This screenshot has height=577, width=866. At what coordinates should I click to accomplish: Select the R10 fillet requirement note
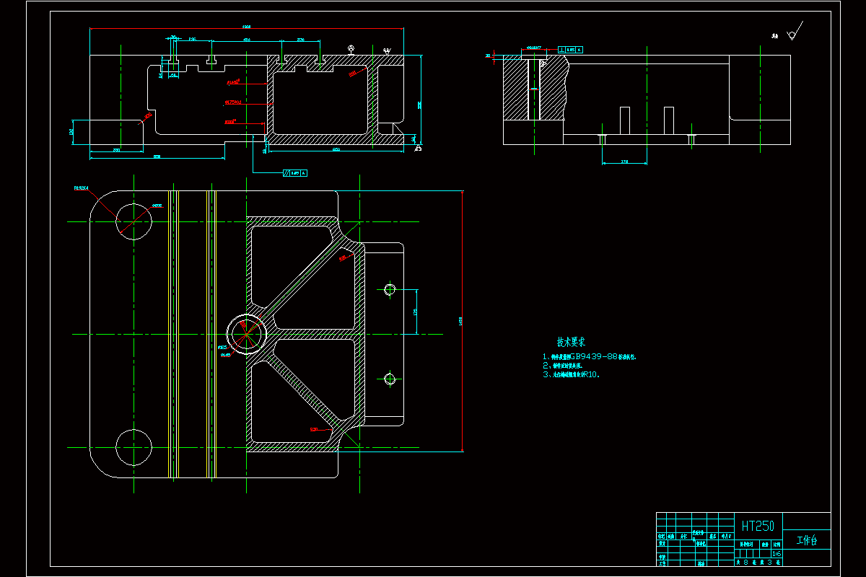pyautogui.click(x=572, y=374)
